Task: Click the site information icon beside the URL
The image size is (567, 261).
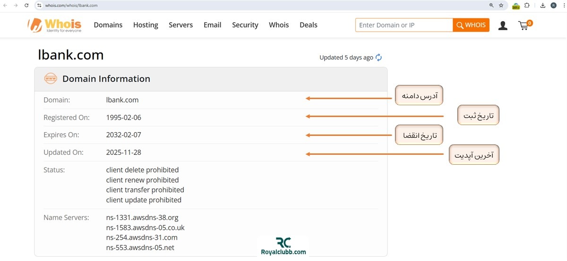Action: tap(39, 5)
